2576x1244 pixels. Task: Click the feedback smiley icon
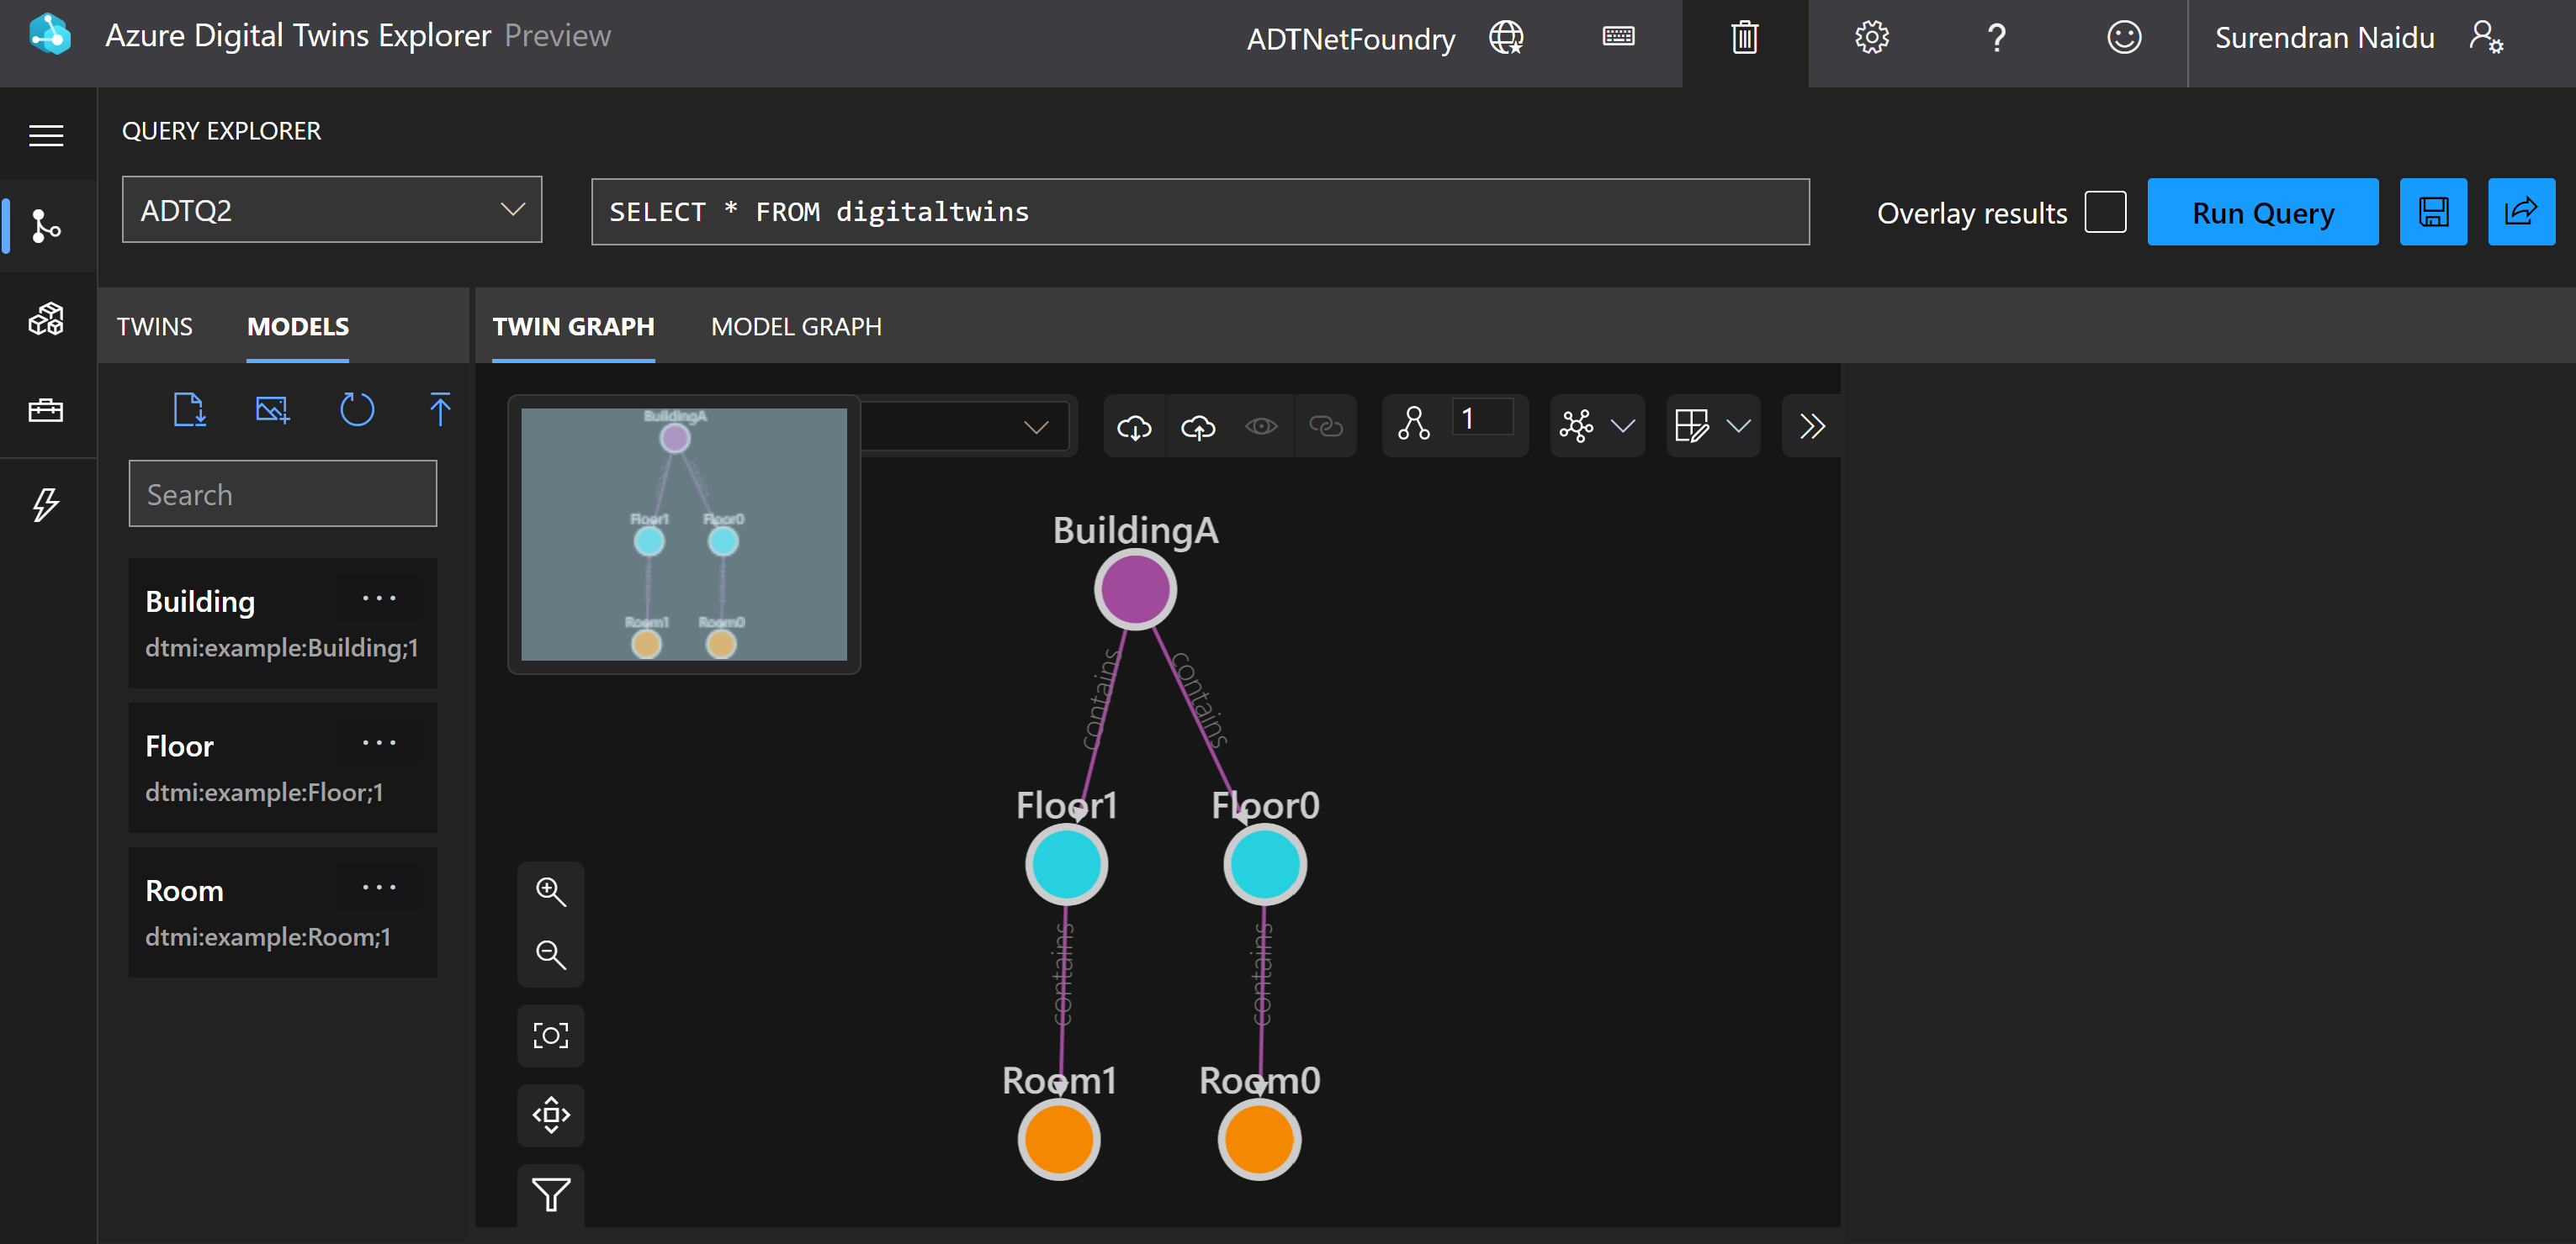(x=2123, y=38)
